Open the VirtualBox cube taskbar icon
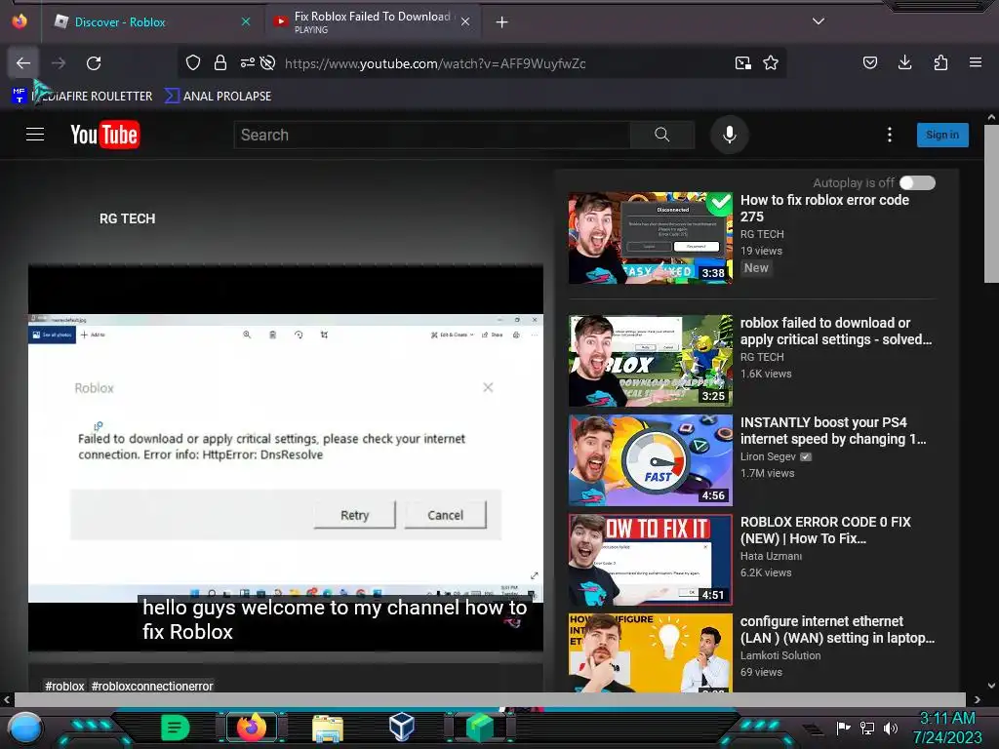Viewport: 999px width, 749px height. click(402, 727)
